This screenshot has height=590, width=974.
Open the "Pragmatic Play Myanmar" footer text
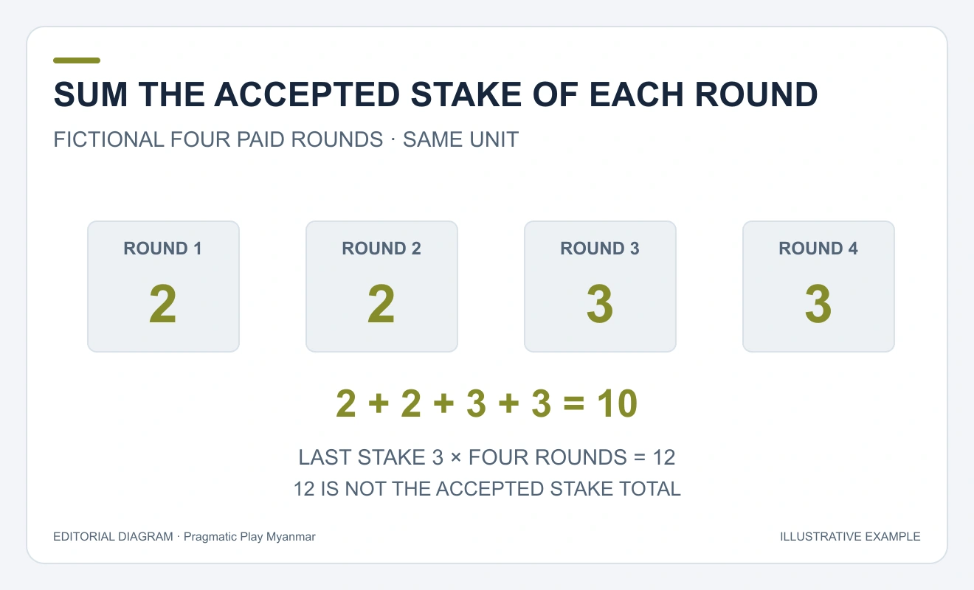coord(249,537)
